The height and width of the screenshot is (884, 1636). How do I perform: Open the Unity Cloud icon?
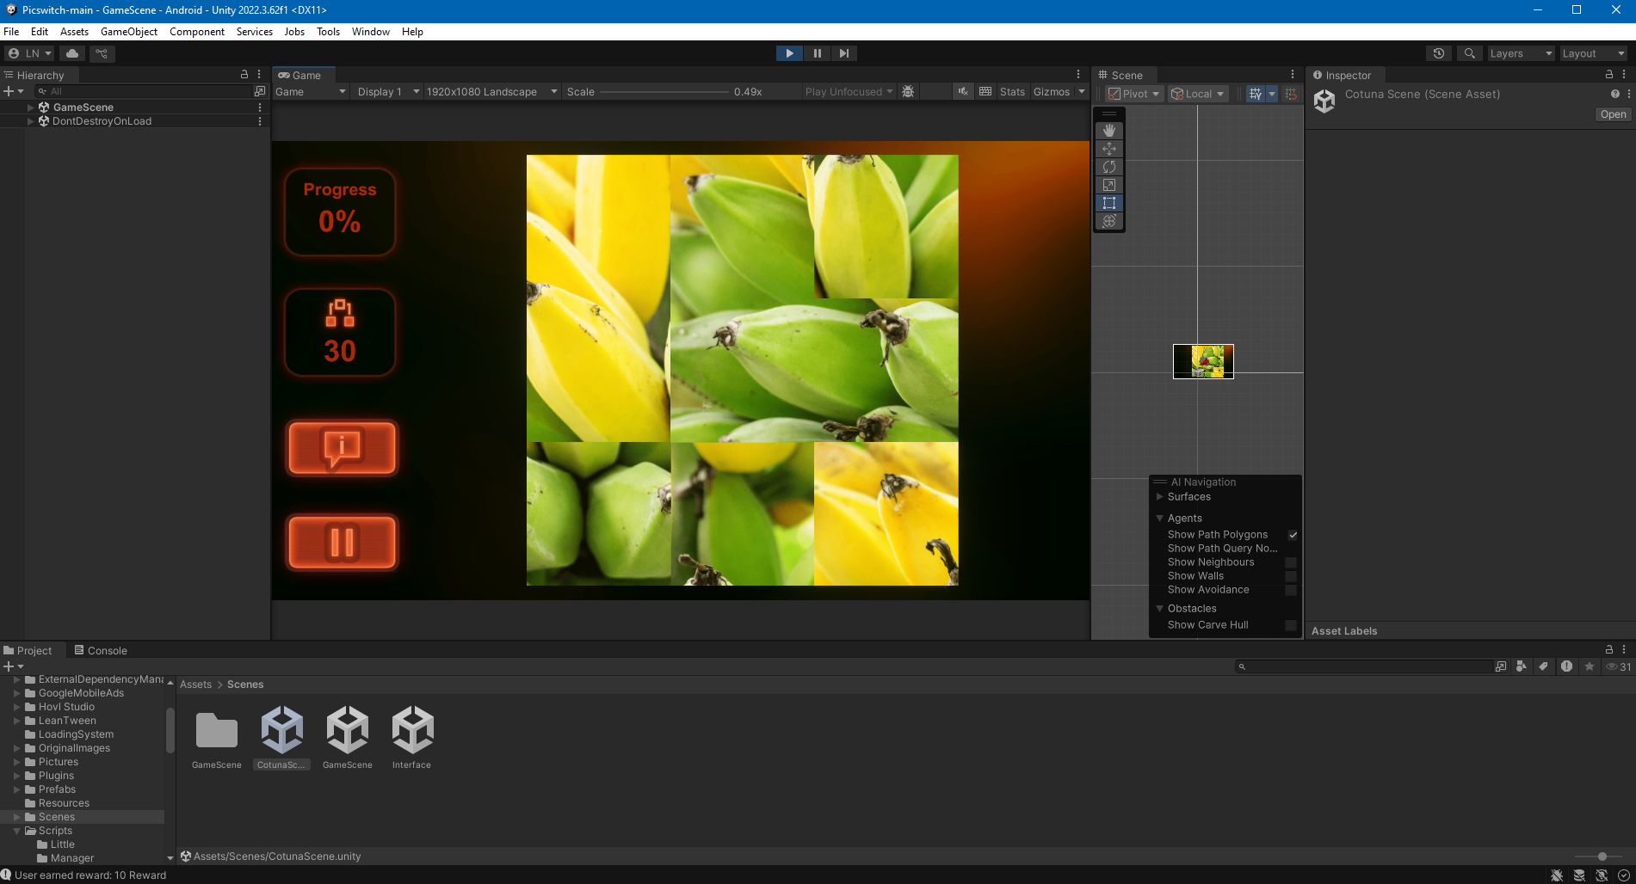(72, 53)
